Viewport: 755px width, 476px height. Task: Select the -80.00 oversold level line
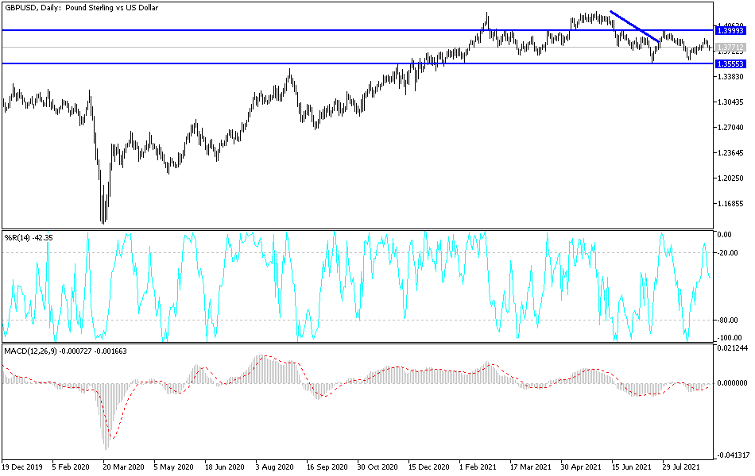(358, 321)
